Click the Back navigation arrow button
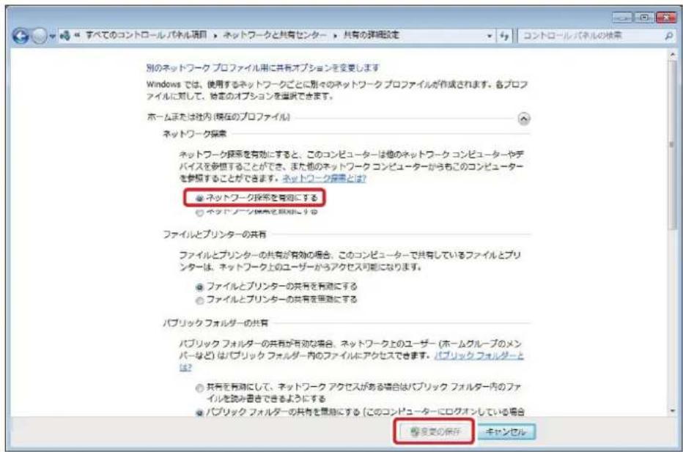 click(x=20, y=36)
